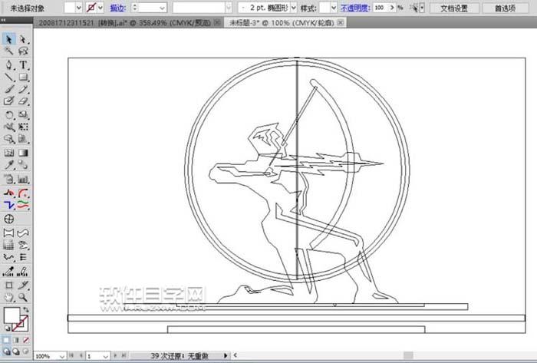Select the Rotate tool
This screenshot has height=363, width=537.
pyautogui.click(x=9, y=114)
